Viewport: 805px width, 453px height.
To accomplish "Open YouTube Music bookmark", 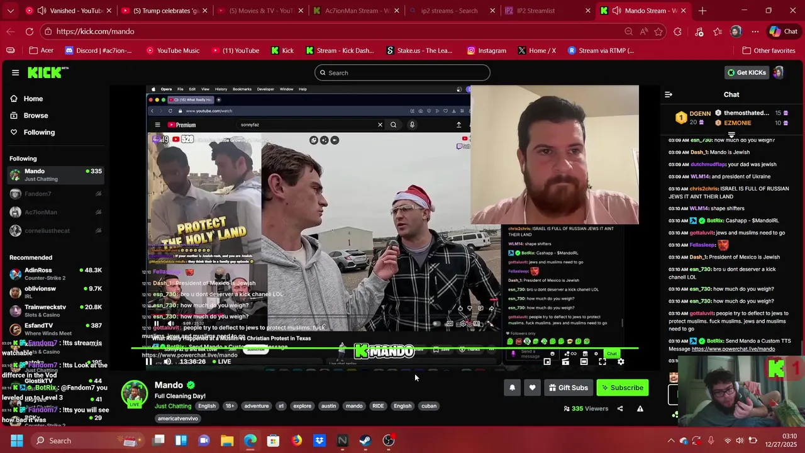I will (173, 50).
